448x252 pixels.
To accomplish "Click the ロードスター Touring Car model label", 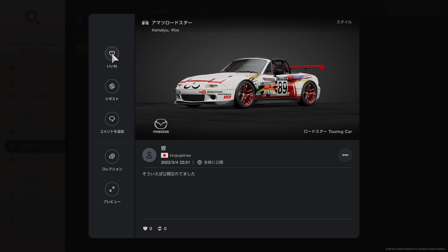I will click(x=328, y=131).
